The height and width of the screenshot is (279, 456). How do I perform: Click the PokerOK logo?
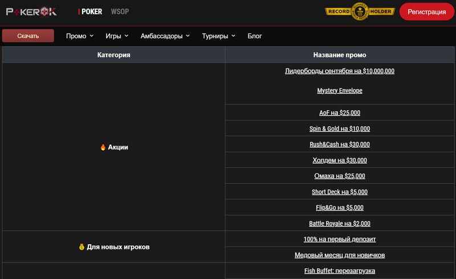tap(31, 11)
